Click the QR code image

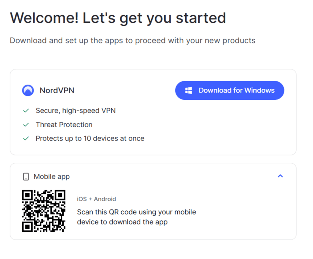pyautogui.click(x=43, y=211)
